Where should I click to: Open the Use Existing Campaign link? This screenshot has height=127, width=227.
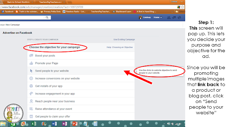coord(124,40)
